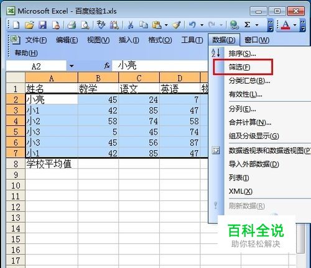Print with the printer icon

pos(72,25)
